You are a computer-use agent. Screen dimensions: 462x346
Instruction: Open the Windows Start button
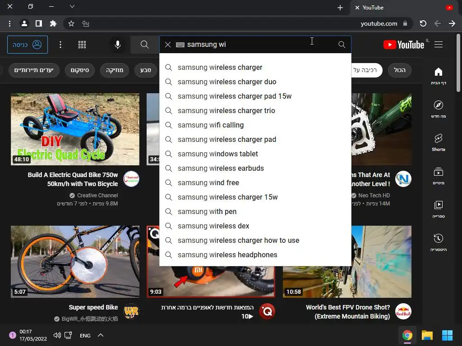click(x=447, y=335)
